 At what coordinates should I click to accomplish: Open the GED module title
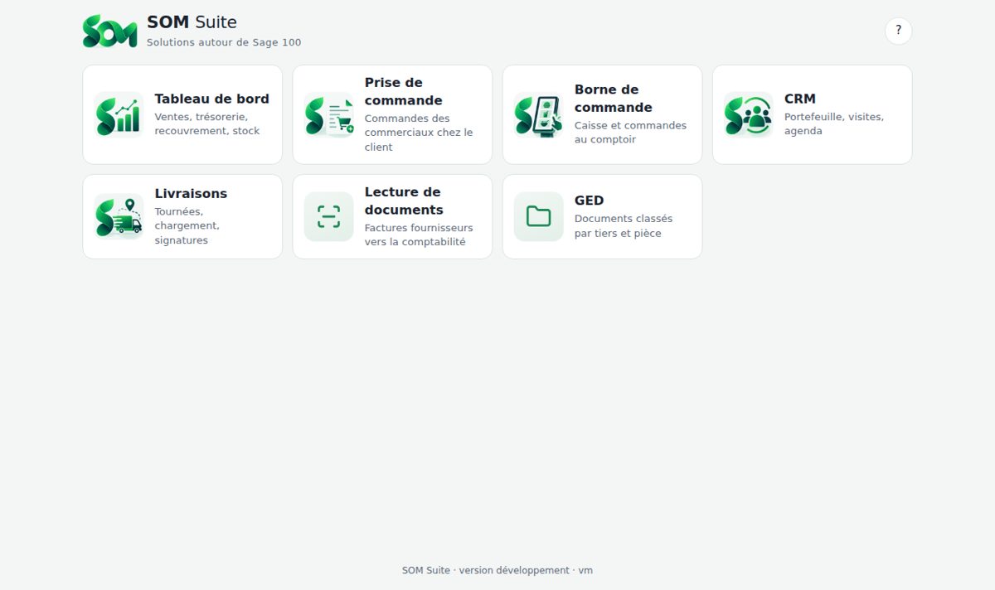(x=589, y=201)
